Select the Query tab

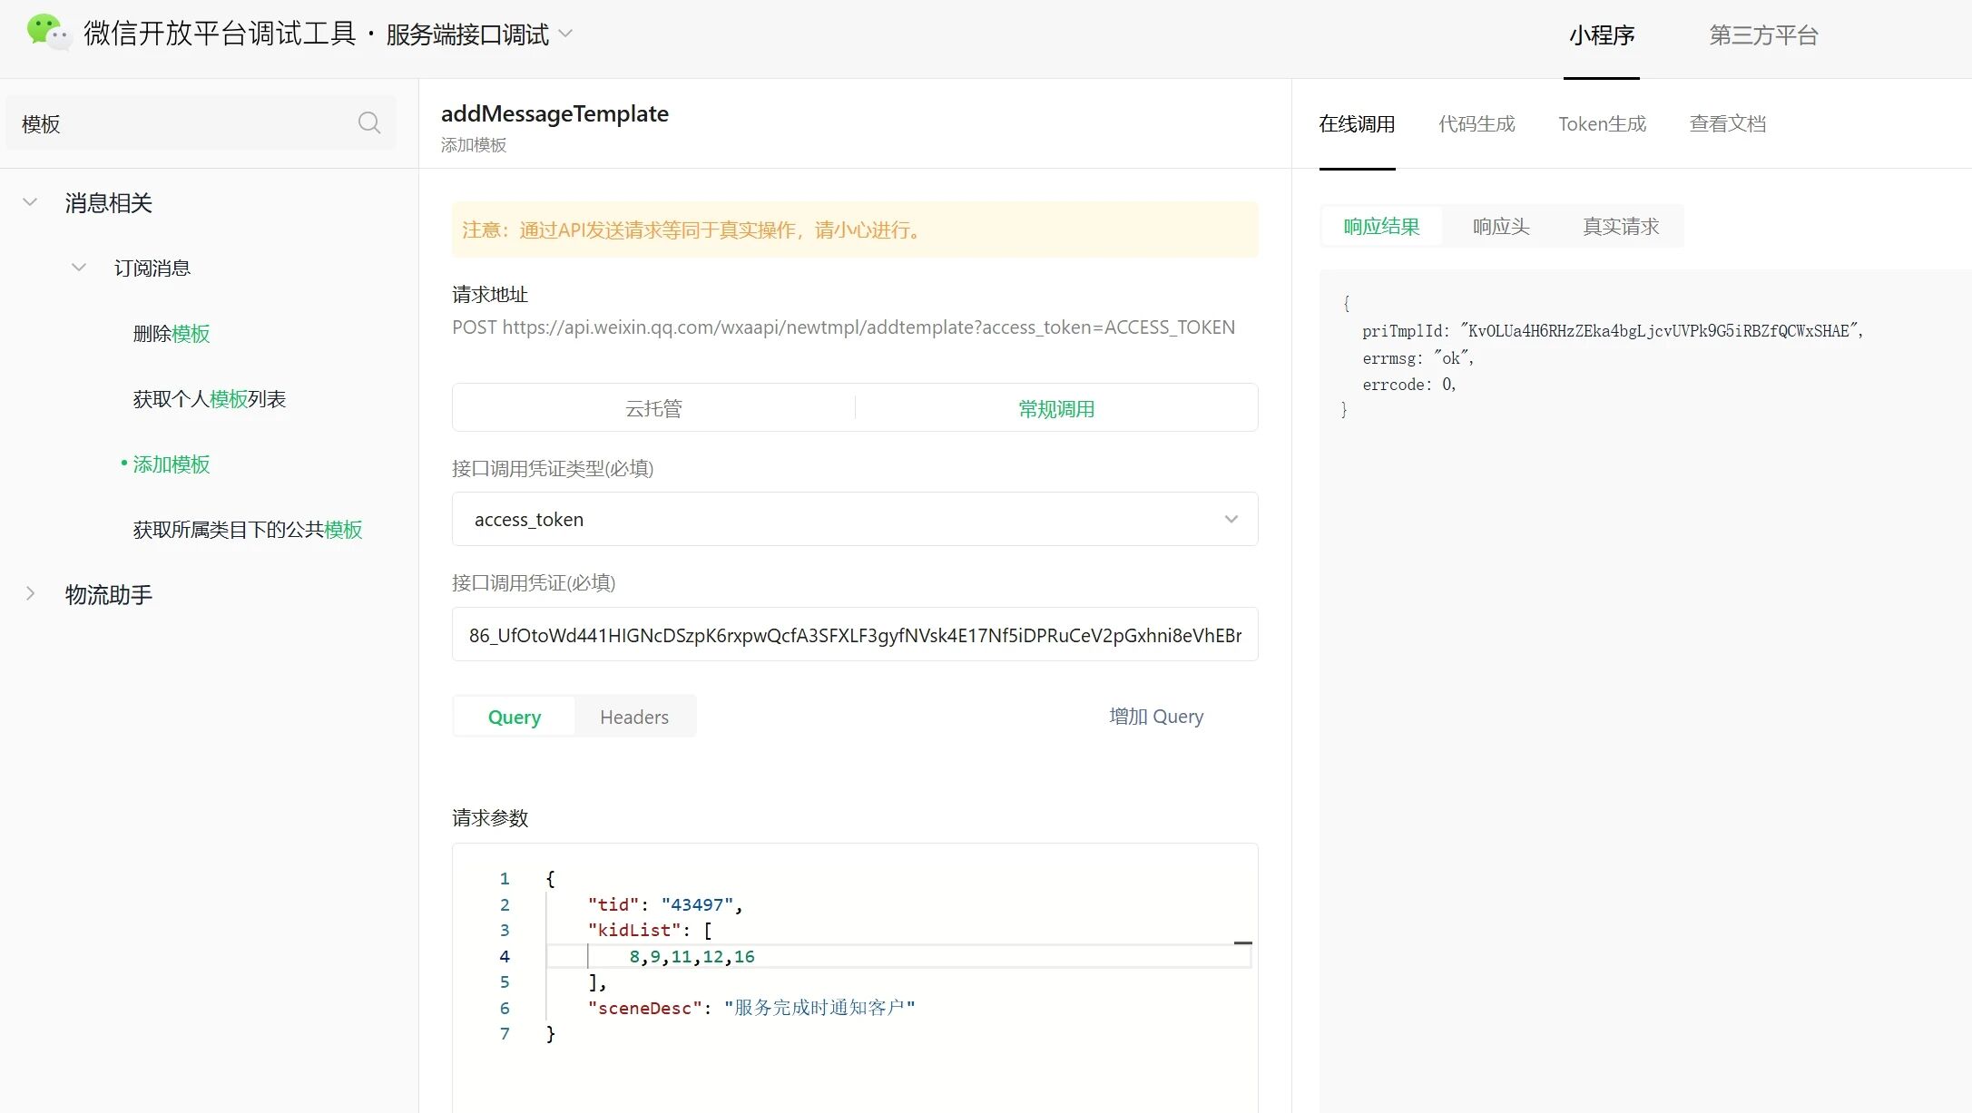(514, 717)
